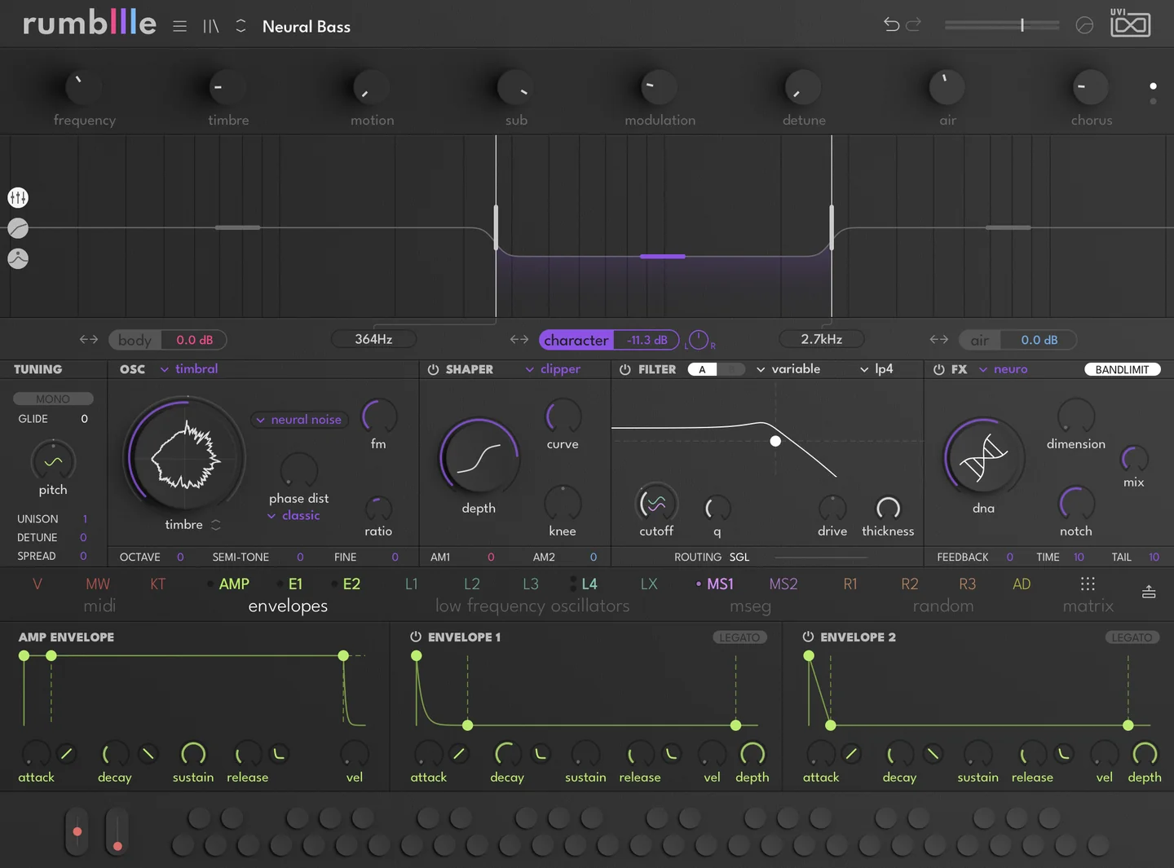Image resolution: width=1174 pixels, height=868 pixels.
Task: Click the undo arrow icon
Action: click(891, 24)
